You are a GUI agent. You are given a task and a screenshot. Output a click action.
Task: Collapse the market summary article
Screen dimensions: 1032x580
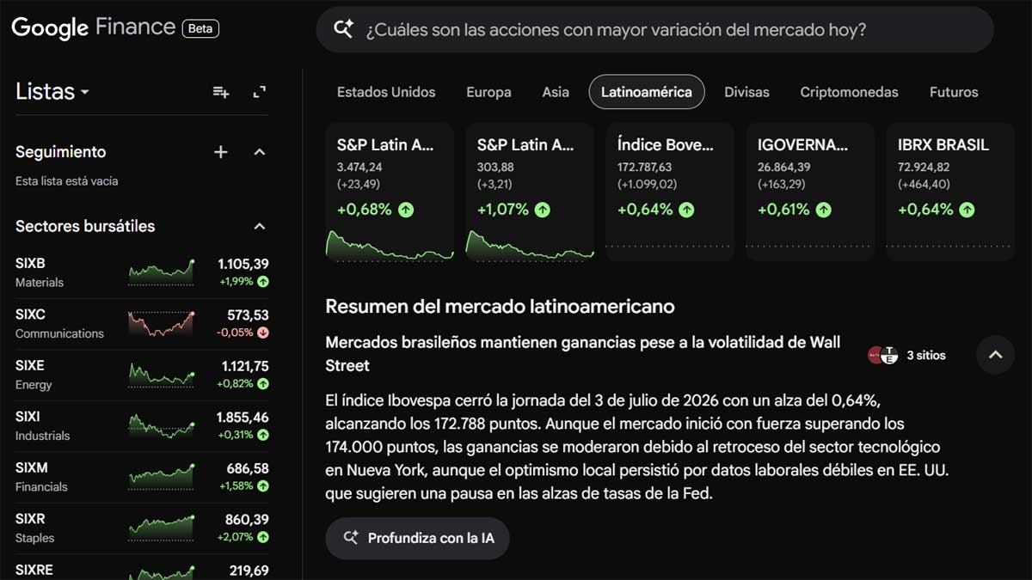[995, 354]
